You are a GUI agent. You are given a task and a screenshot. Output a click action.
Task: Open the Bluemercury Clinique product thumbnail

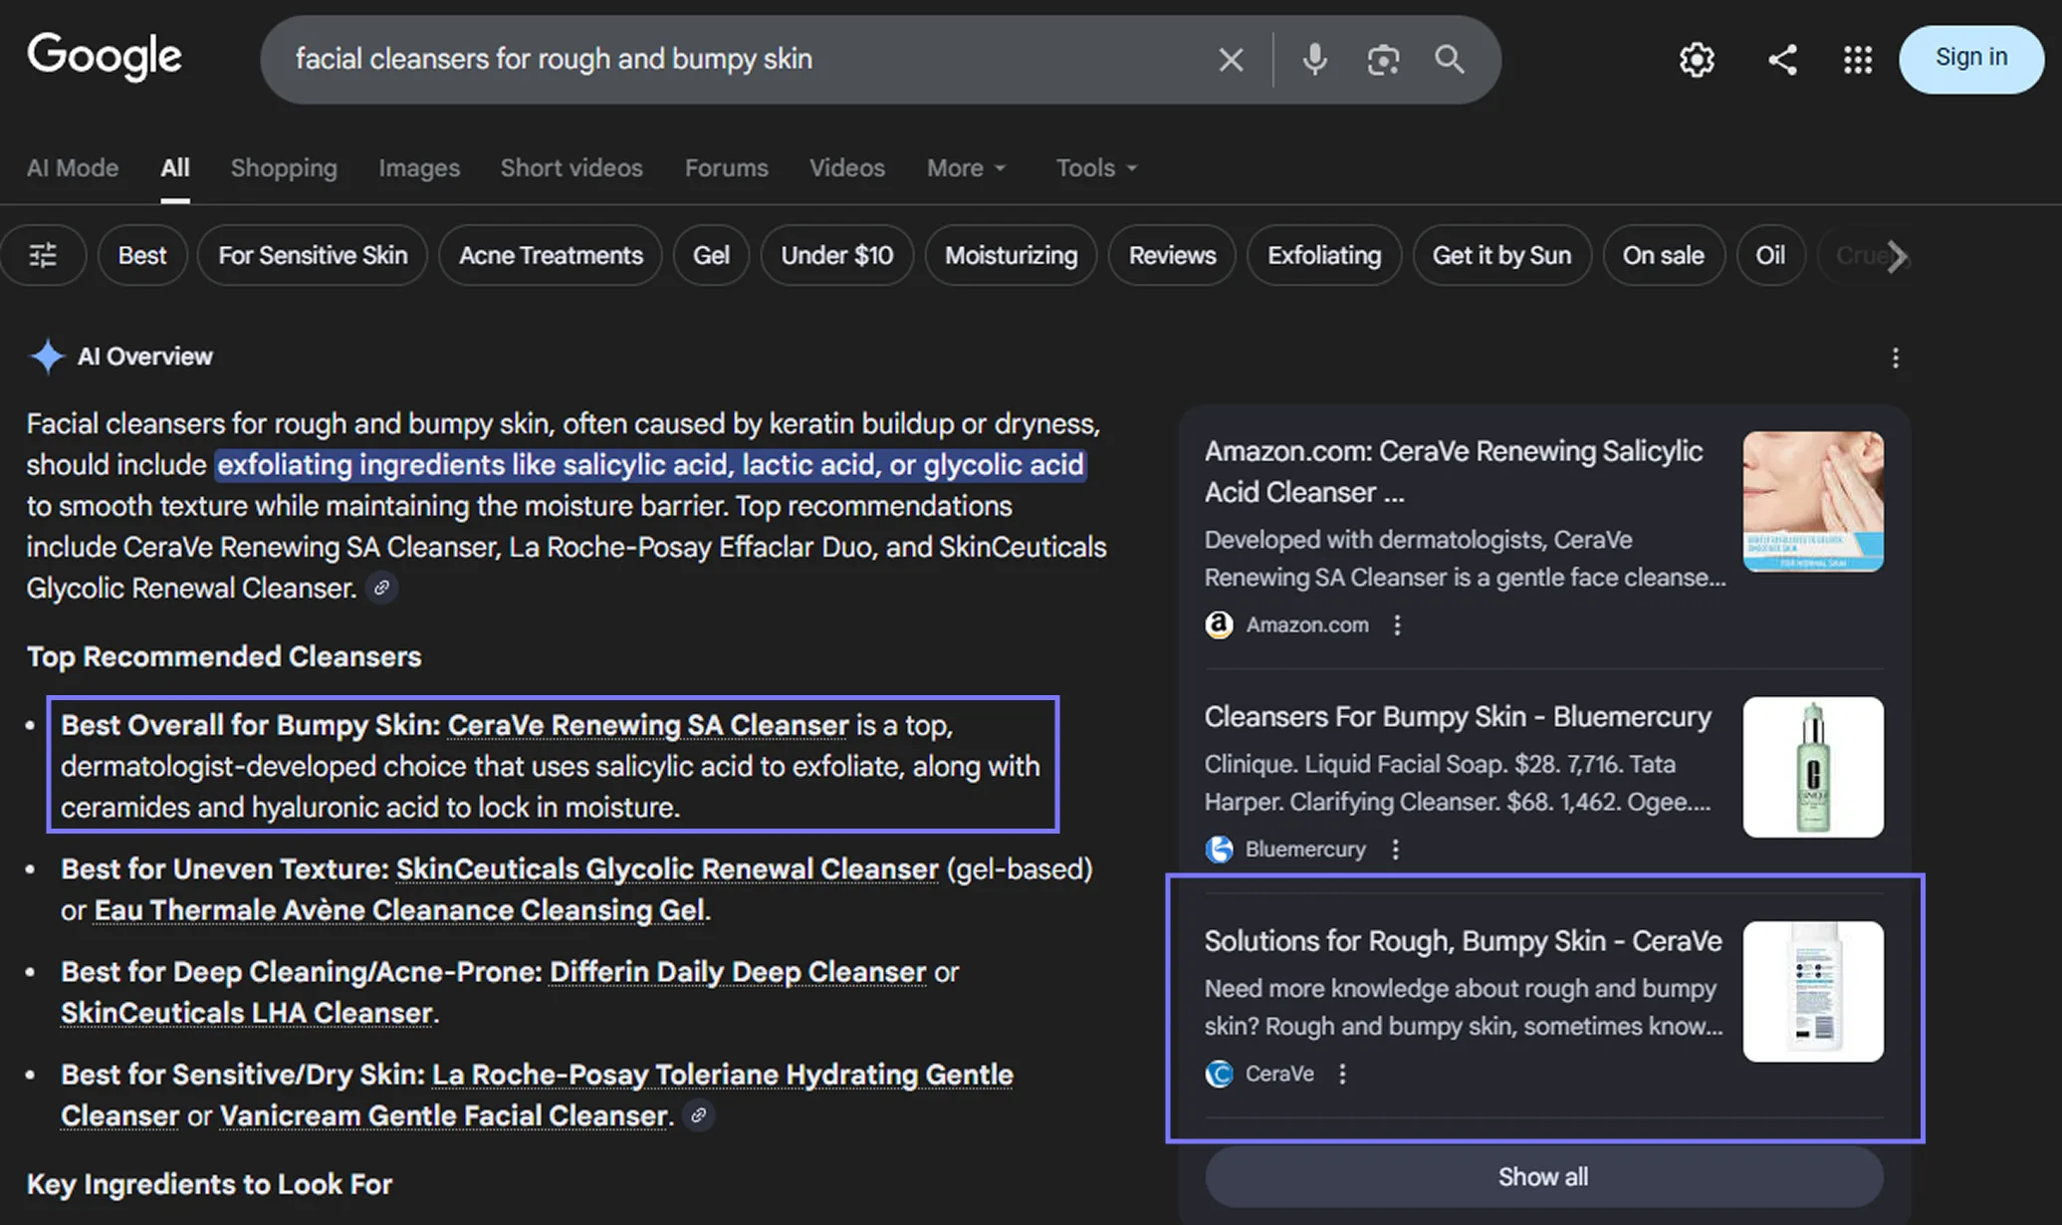tap(1812, 767)
